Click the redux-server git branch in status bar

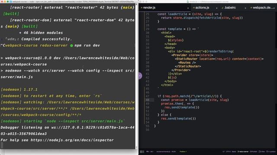243,152
